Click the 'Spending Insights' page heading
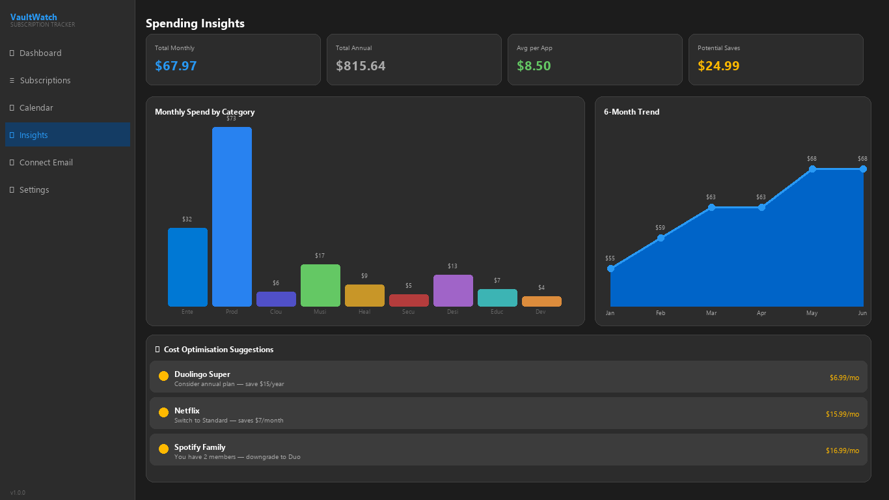The width and height of the screenshot is (889, 500). [195, 23]
